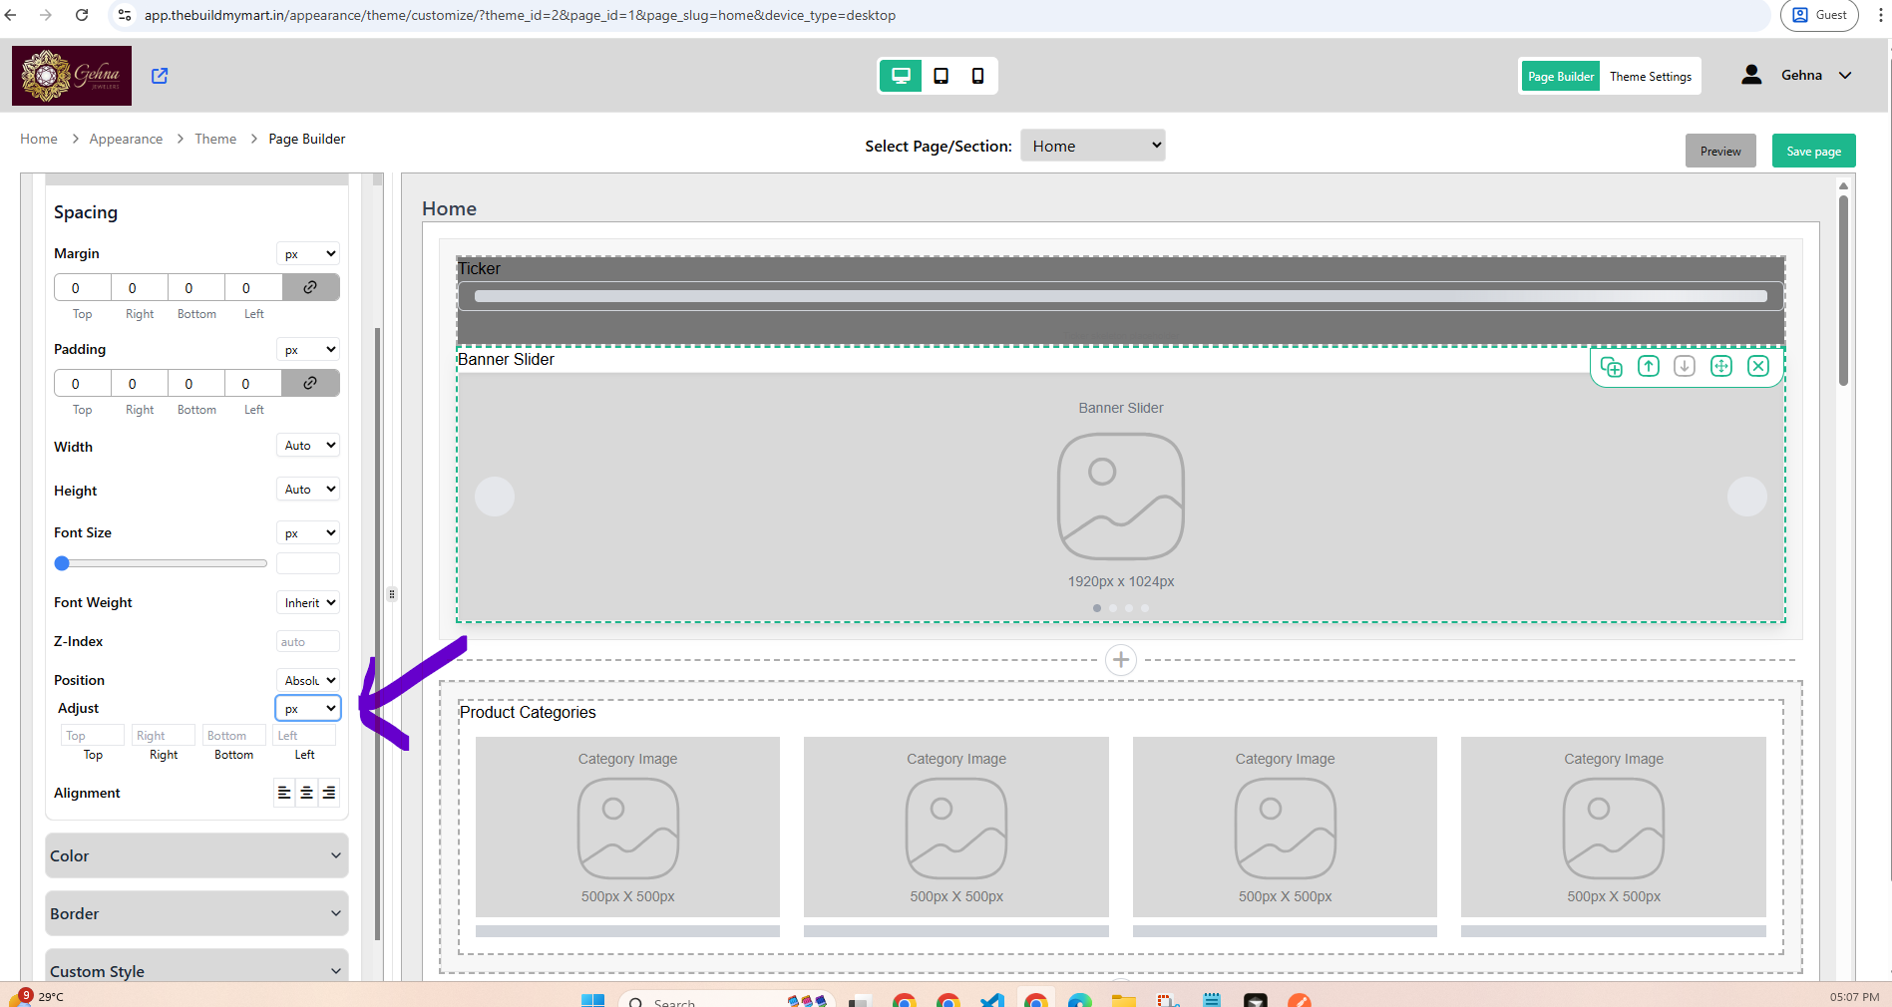Viewport: 1892px width, 1007px height.
Task: Open Windows Start menu
Action: 593,1000
